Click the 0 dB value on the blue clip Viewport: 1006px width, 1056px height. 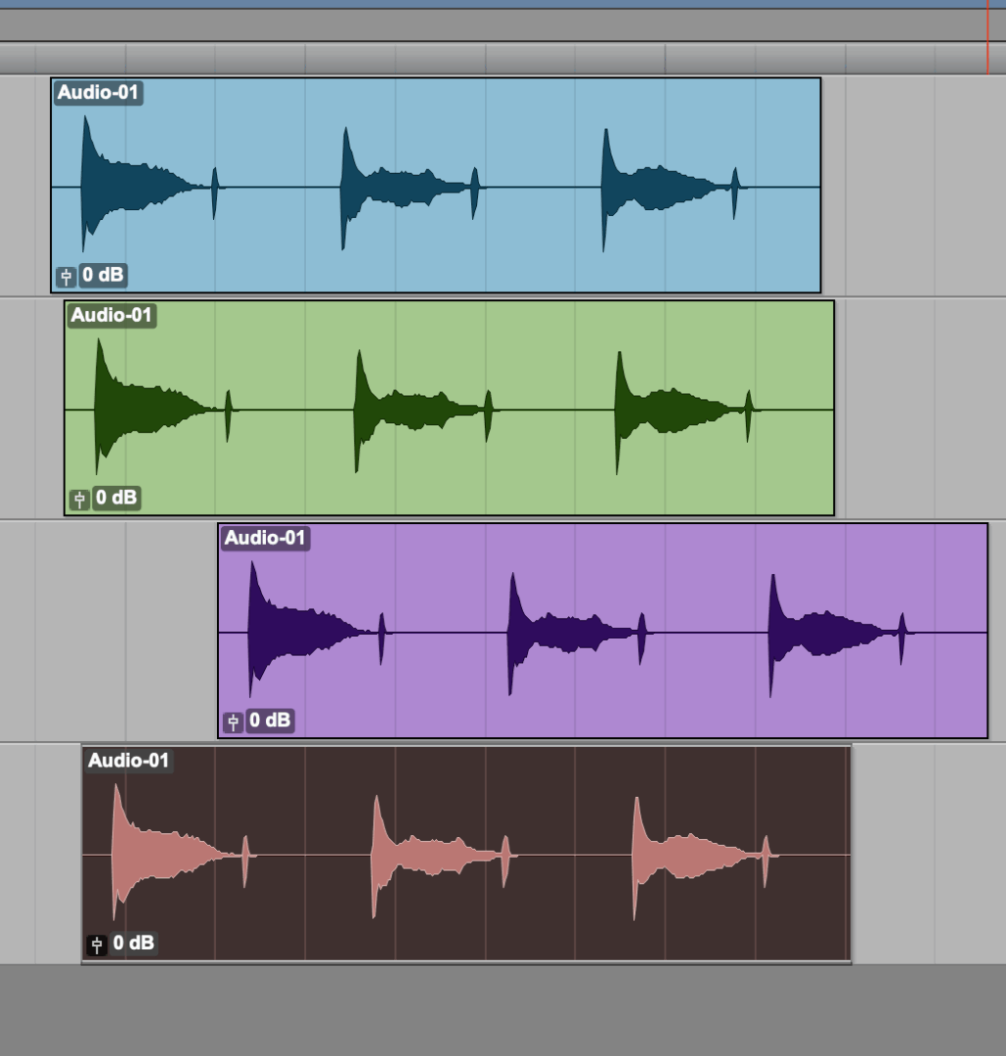[103, 275]
